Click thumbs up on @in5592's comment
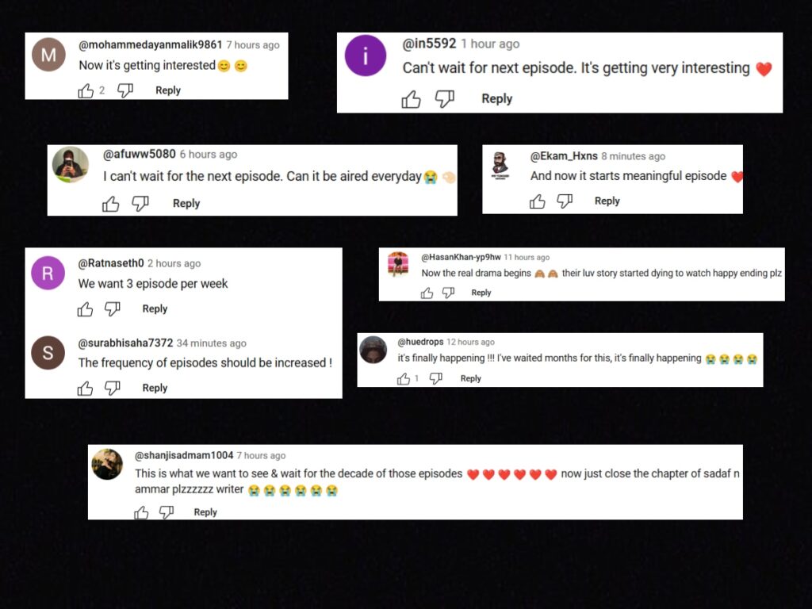 (412, 99)
